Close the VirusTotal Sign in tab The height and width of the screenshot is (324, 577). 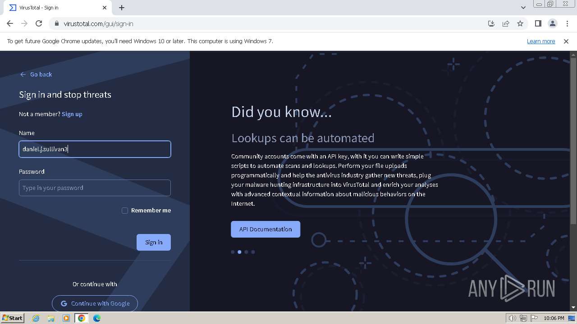[105, 8]
